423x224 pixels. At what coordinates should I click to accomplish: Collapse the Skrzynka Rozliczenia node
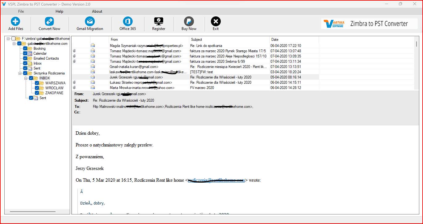click(x=20, y=73)
